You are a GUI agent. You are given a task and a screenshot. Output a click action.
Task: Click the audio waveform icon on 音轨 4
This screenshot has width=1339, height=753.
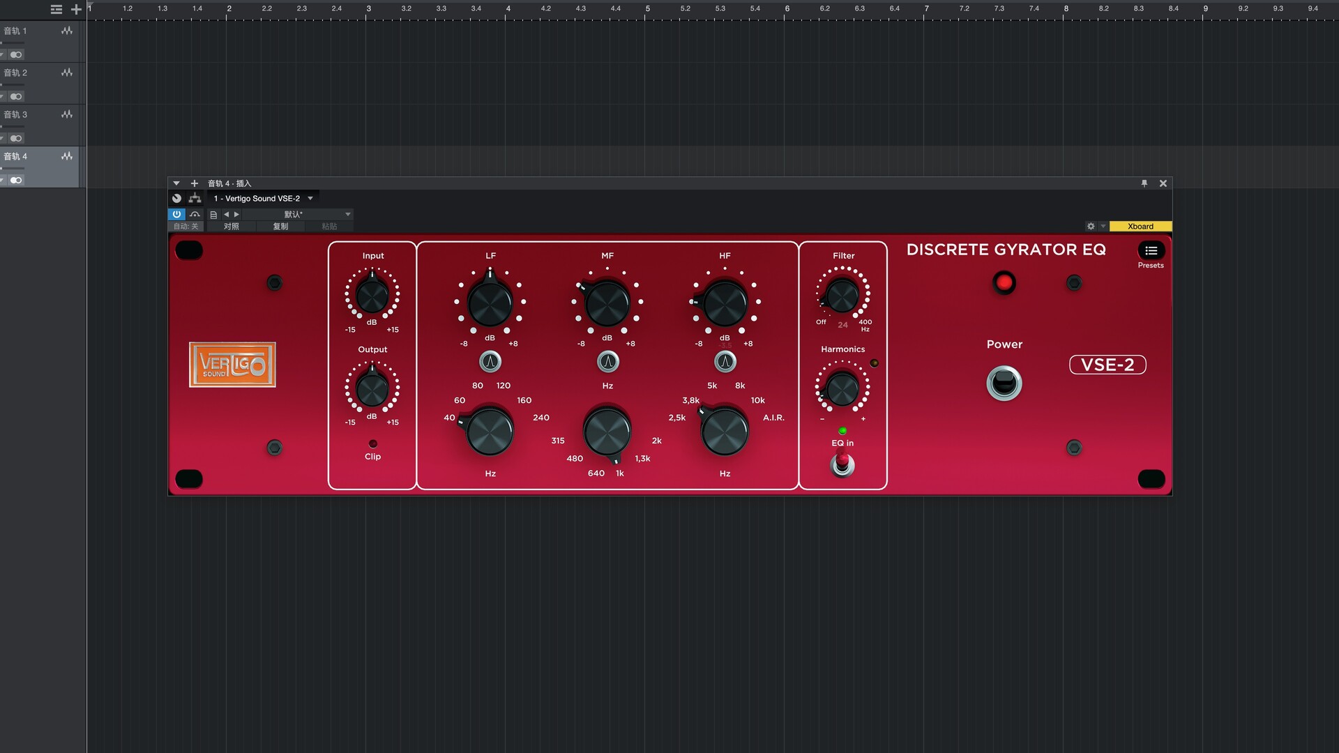[x=67, y=156]
